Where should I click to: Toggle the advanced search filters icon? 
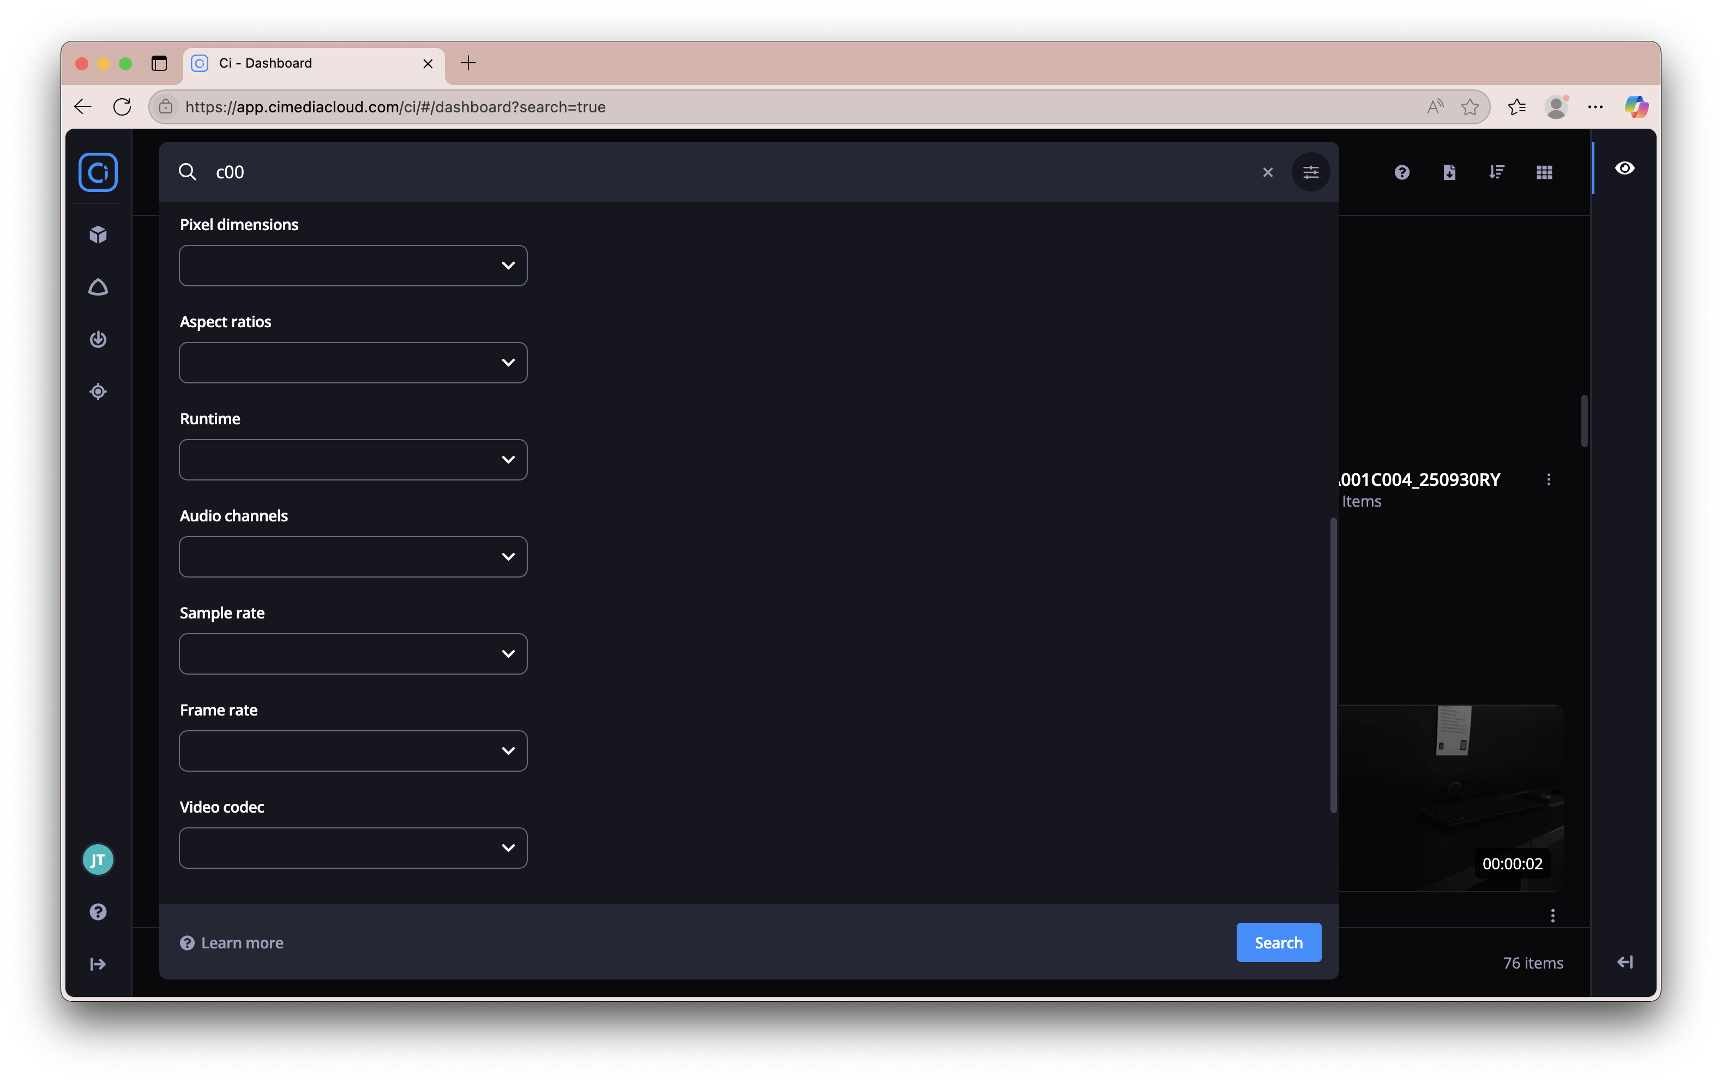coord(1311,172)
